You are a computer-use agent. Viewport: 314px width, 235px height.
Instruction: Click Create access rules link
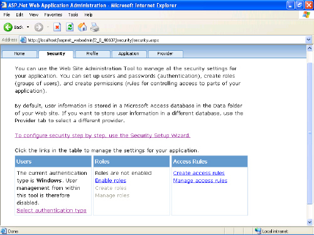[199, 173]
